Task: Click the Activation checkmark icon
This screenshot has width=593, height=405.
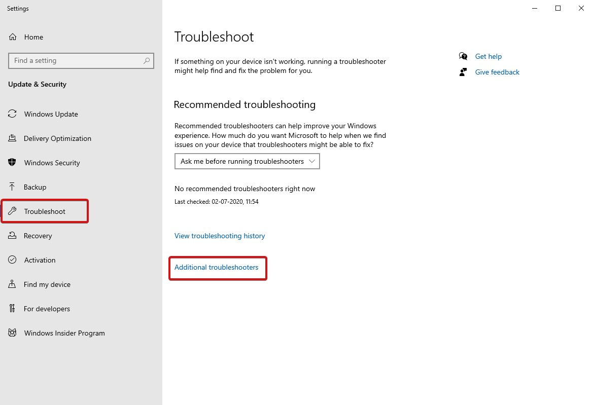Action: [12, 260]
